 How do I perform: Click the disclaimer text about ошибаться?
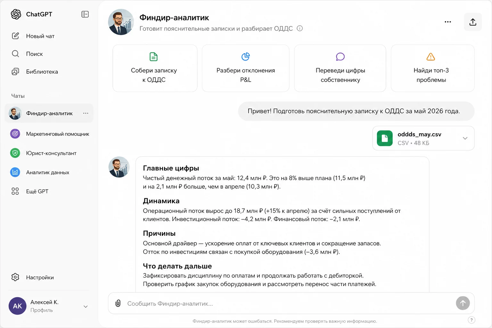285,321
